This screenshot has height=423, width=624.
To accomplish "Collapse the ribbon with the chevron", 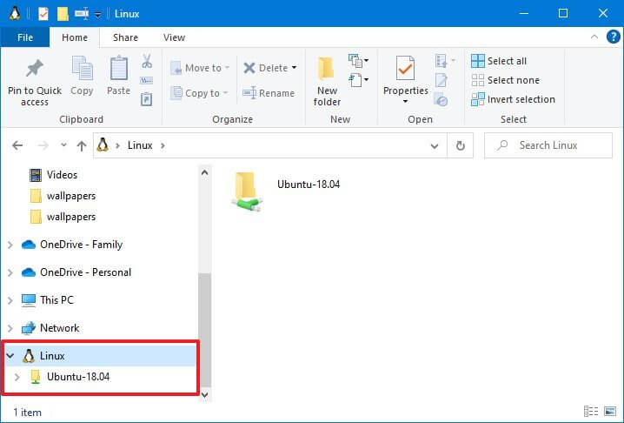I will 594,37.
